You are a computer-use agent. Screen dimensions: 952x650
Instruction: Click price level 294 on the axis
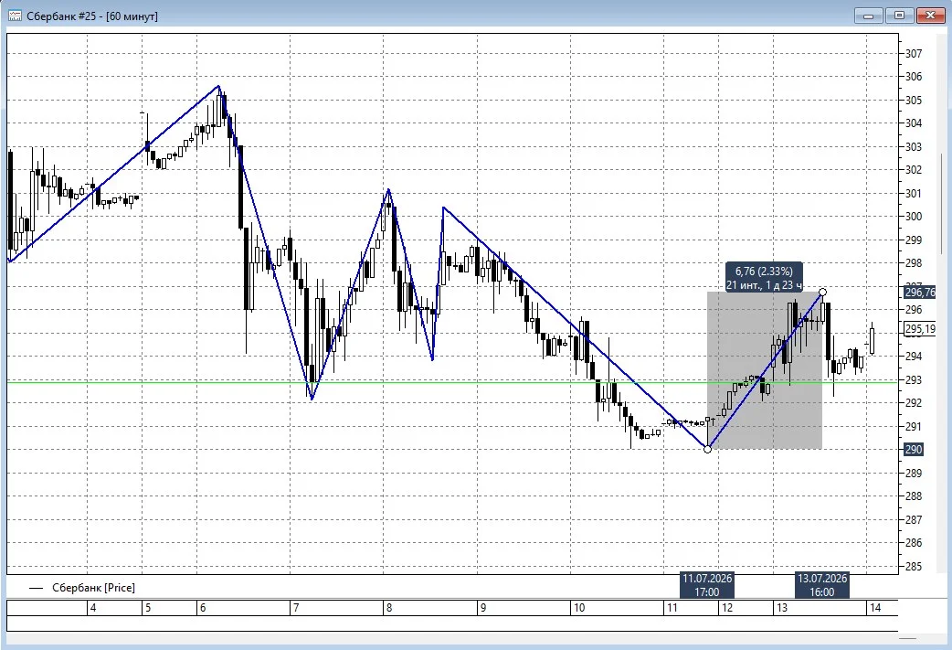pyautogui.click(x=914, y=357)
